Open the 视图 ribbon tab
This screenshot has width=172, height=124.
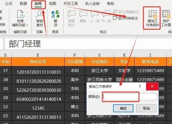53,4
